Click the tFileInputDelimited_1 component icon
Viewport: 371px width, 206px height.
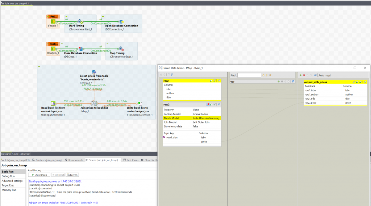click(x=53, y=103)
